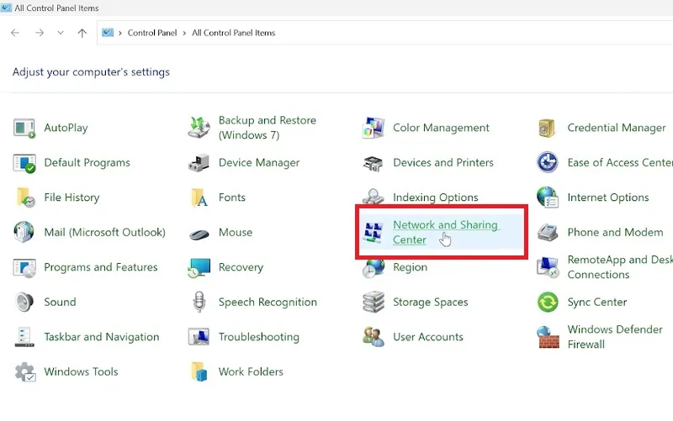This screenshot has width=673, height=421.
Task: Expand chevron before Control Panel breadcrumb
Action: (x=120, y=33)
